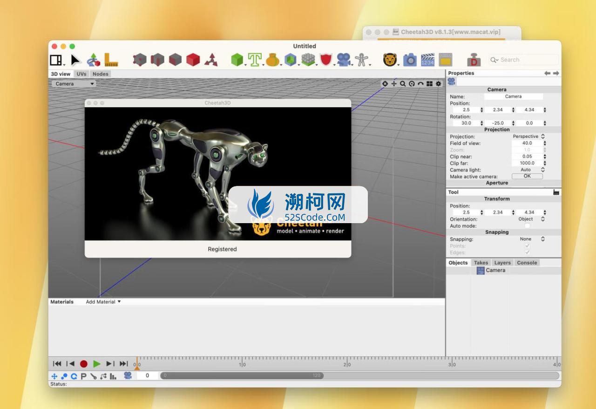Open viewport settings gear icon
The width and height of the screenshot is (596, 409).
pos(438,84)
